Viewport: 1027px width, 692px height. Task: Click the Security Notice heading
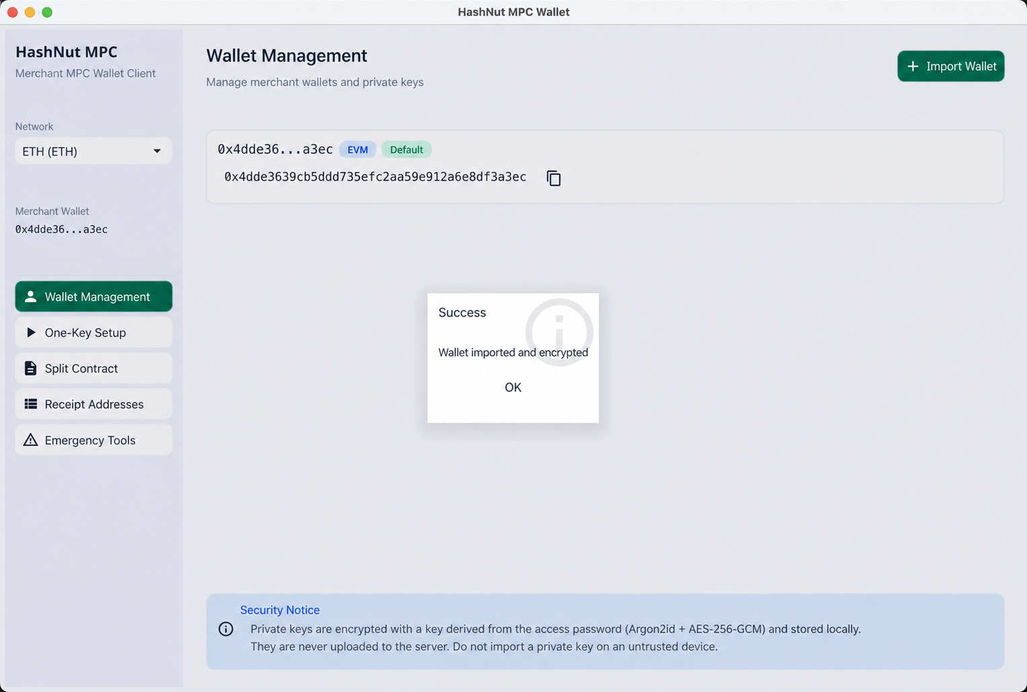[x=280, y=610]
